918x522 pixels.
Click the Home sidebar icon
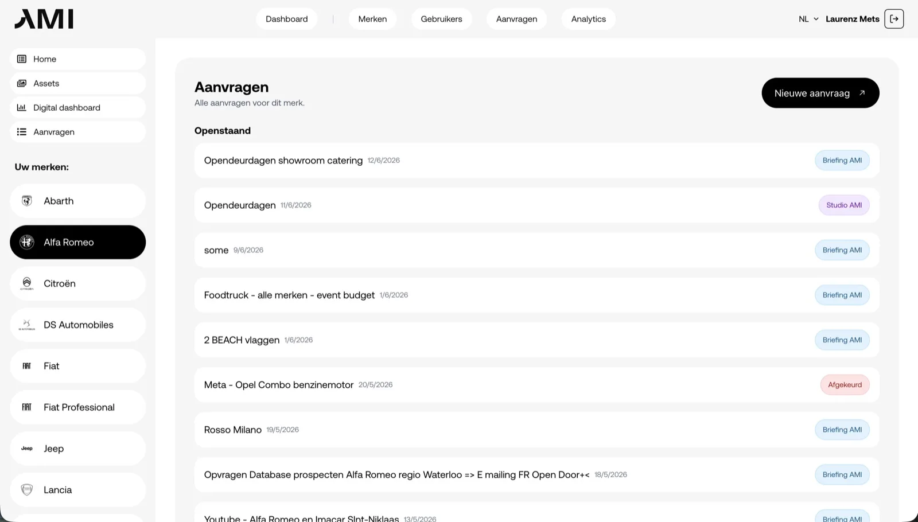[x=22, y=59]
